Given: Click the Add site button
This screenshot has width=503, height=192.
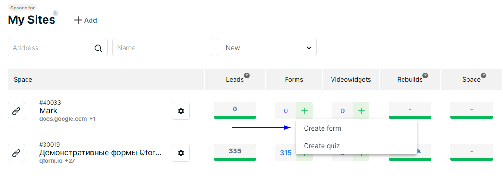Looking at the screenshot, I should [85, 20].
